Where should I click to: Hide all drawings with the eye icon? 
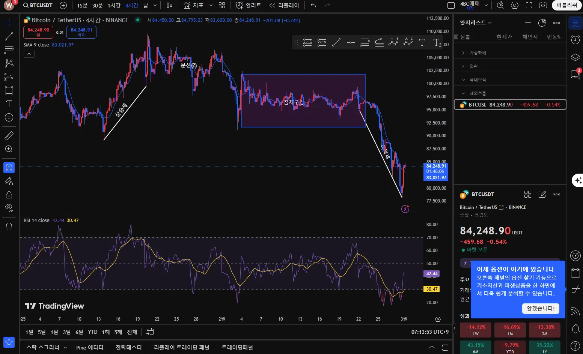click(x=9, y=208)
